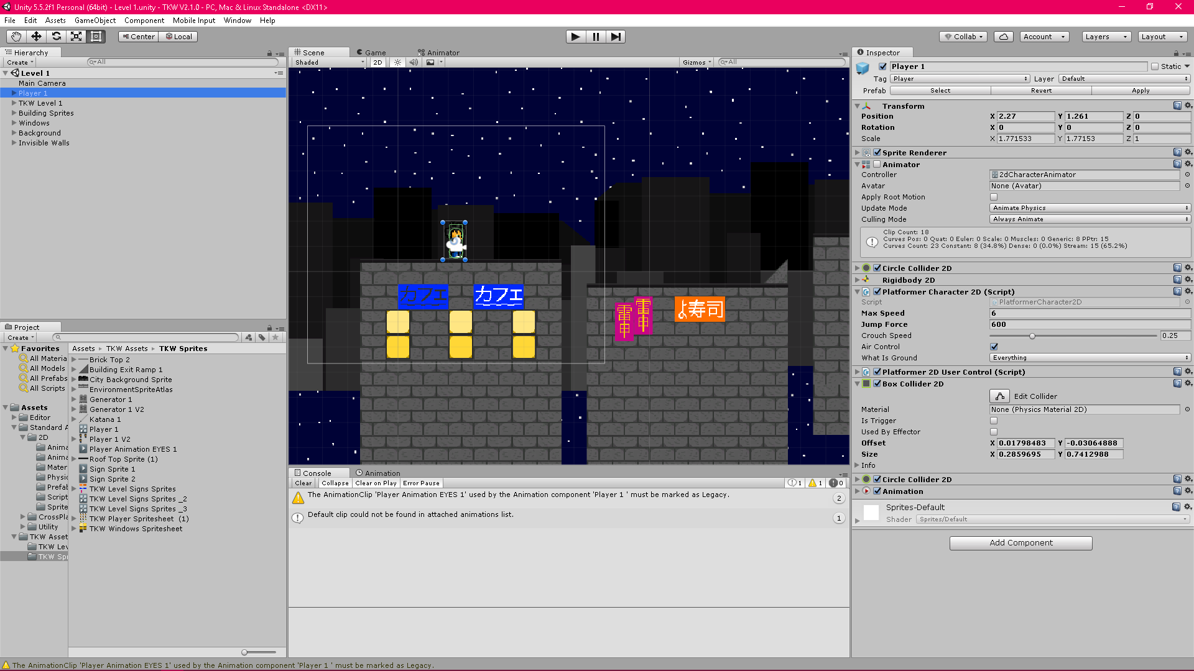The image size is (1194, 671).
Task: Expand the Building Sprites hierarchy item
Action: (15, 112)
